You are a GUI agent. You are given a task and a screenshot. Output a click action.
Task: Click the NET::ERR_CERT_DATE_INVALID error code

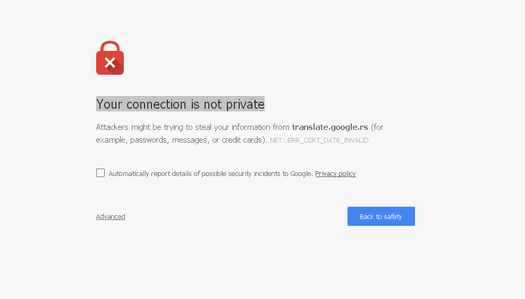tap(319, 140)
